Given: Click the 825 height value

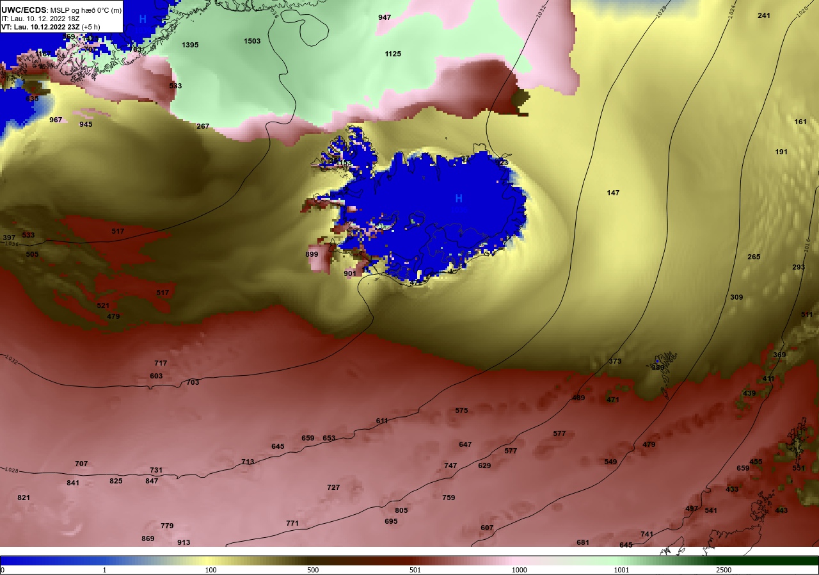Looking at the screenshot, I should pyautogui.click(x=116, y=481).
